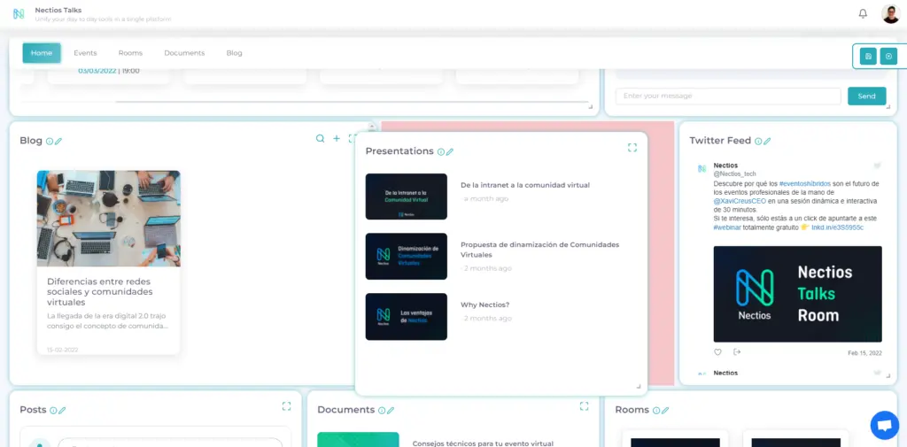Focus the Enter your message field

(x=728, y=96)
